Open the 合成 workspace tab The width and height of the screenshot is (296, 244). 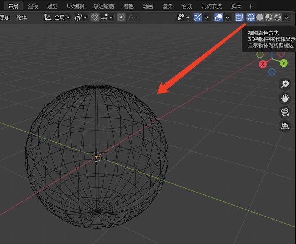(187, 6)
